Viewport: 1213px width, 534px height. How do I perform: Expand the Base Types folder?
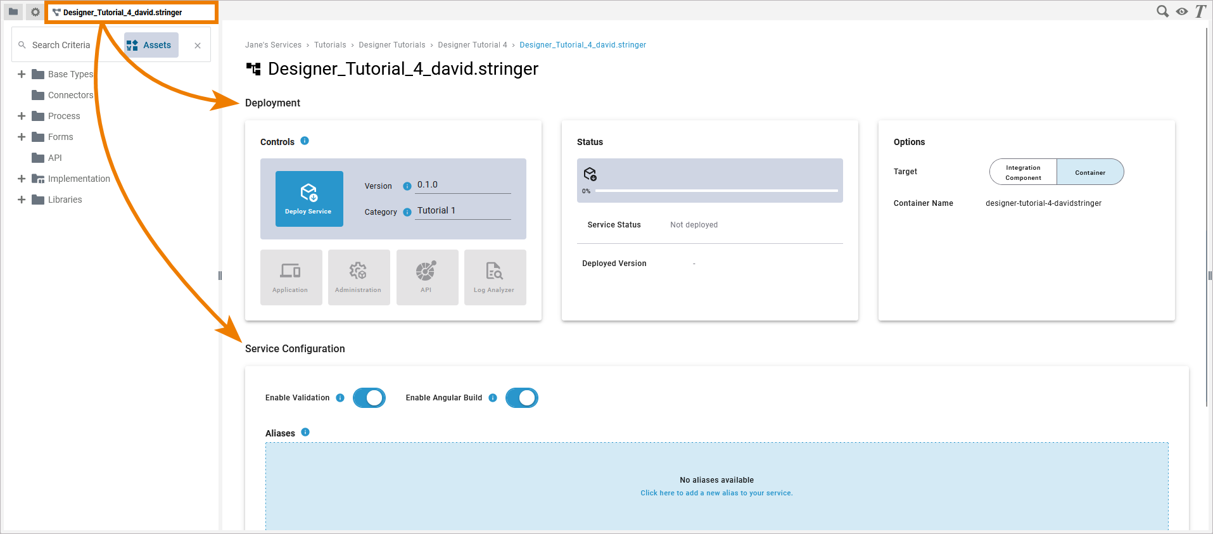point(22,74)
